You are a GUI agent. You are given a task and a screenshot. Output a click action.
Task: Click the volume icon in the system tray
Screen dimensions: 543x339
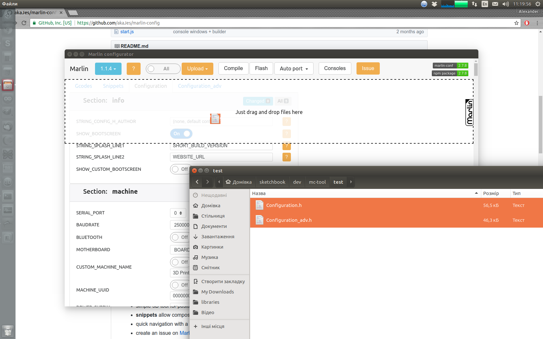(x=505, y=4)
